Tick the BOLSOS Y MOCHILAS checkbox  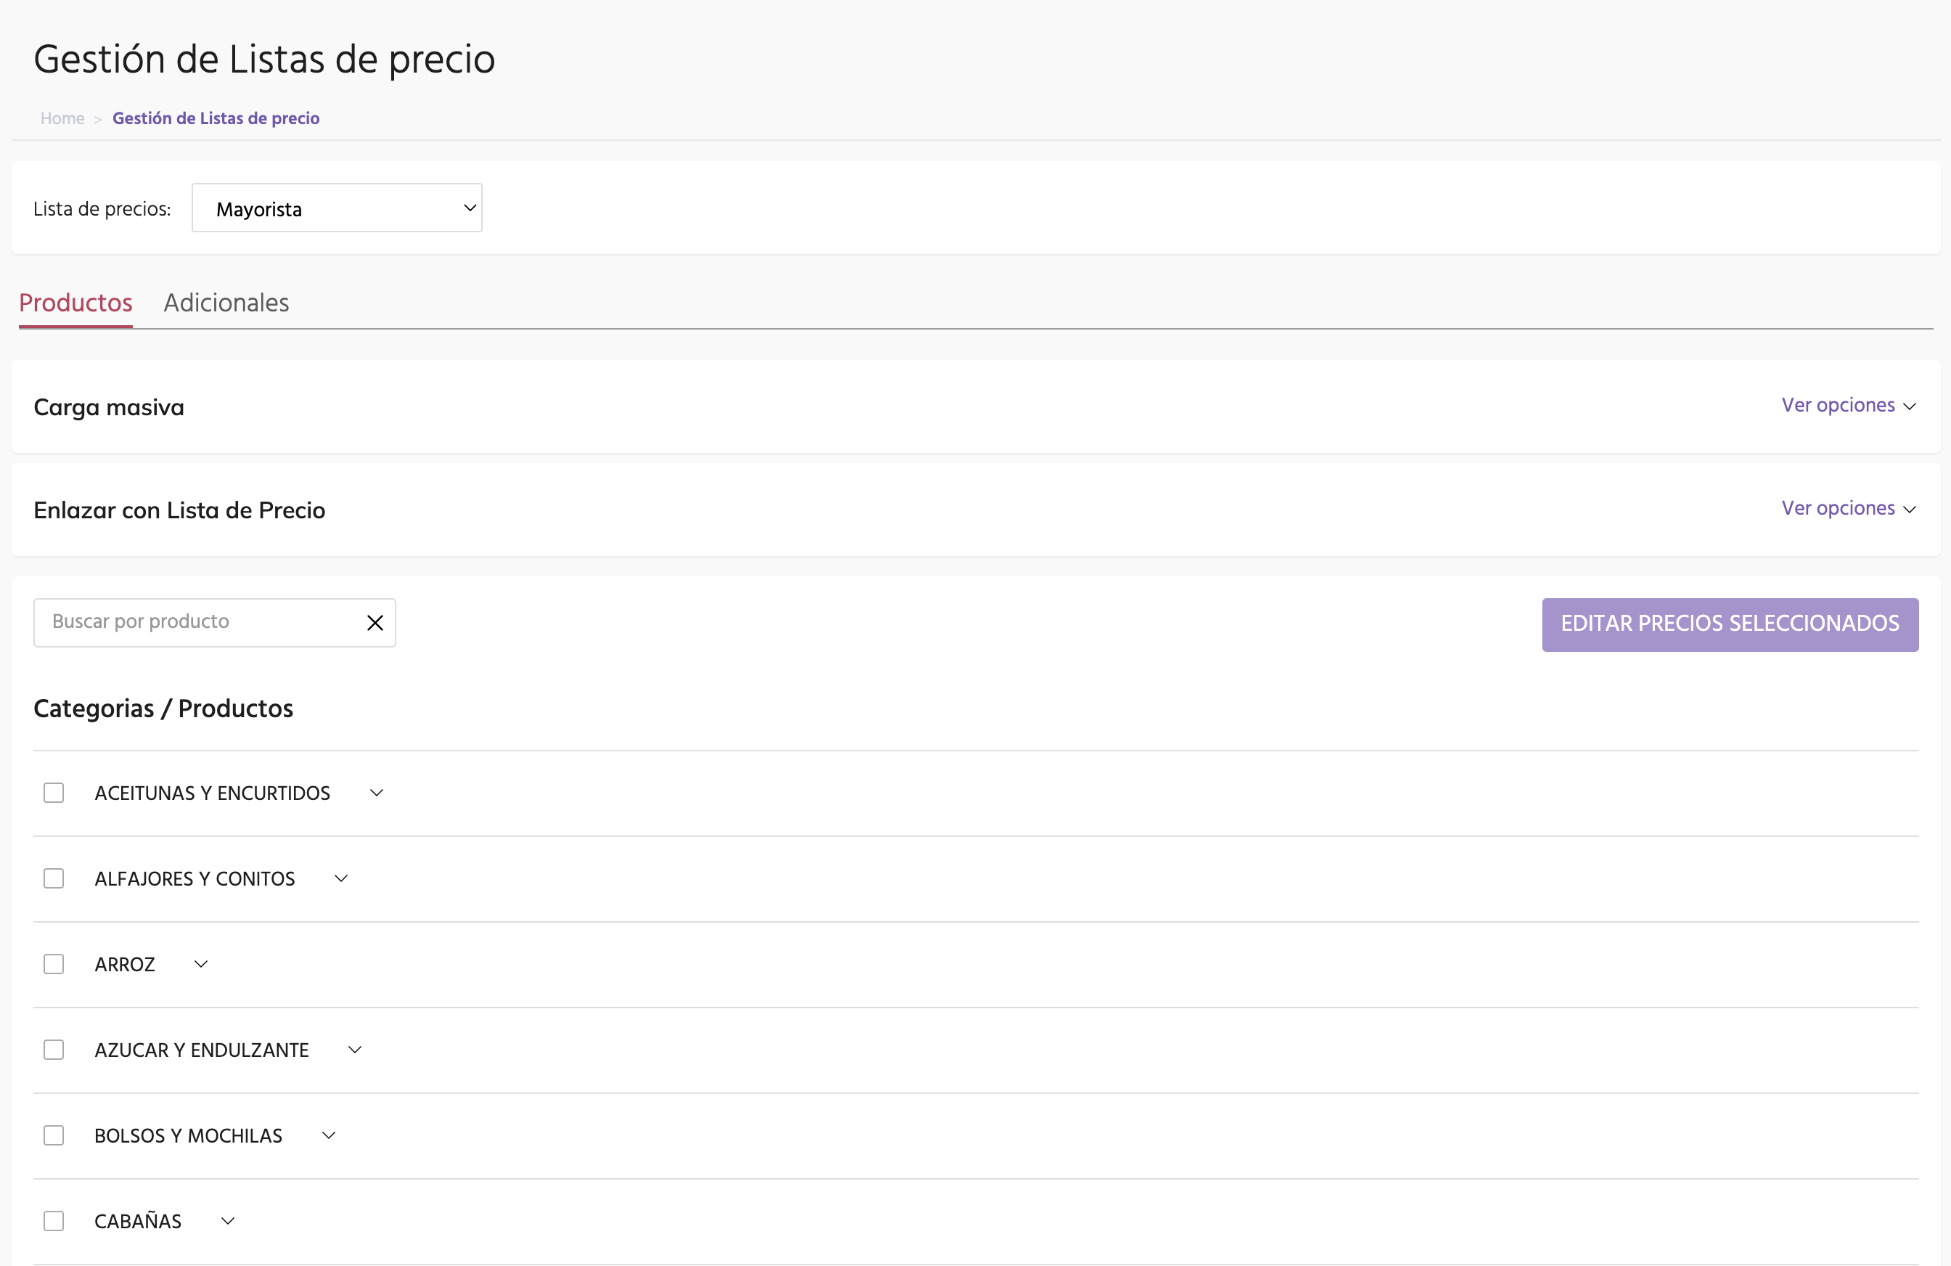pos(54,1135)
